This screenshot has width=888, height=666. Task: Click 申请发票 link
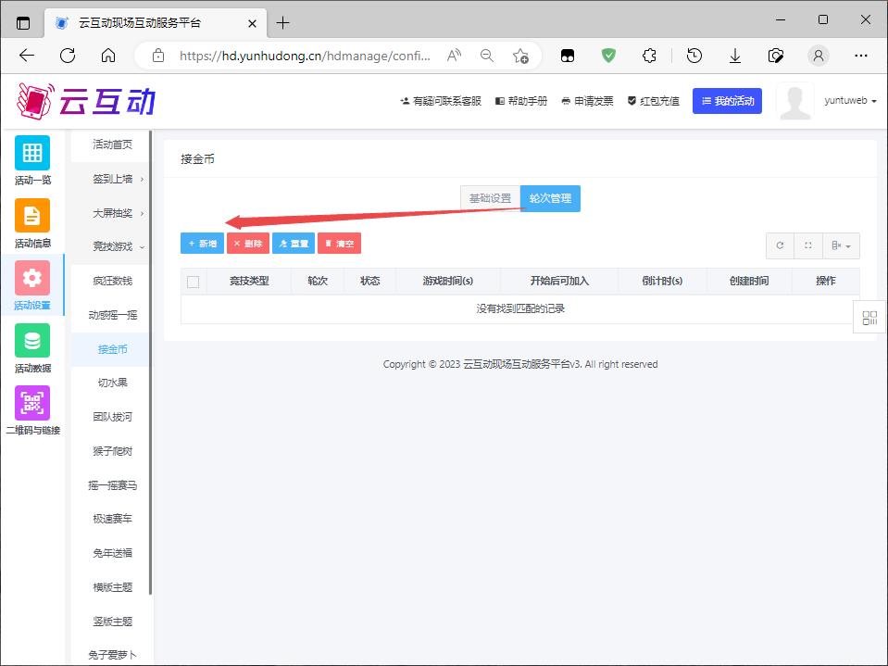[x=587, y=101]
